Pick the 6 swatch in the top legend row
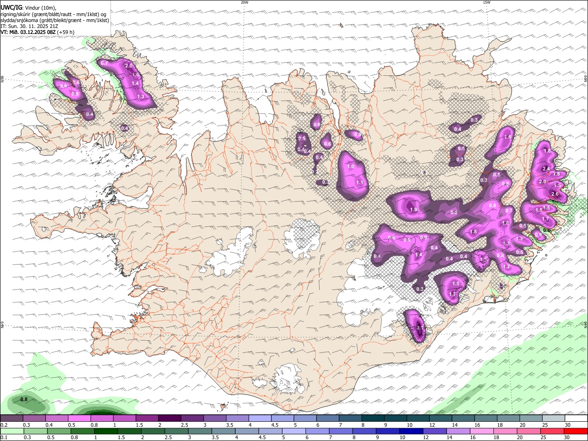The height and width of the screenshot is (441, 588). tap(328, 418)
